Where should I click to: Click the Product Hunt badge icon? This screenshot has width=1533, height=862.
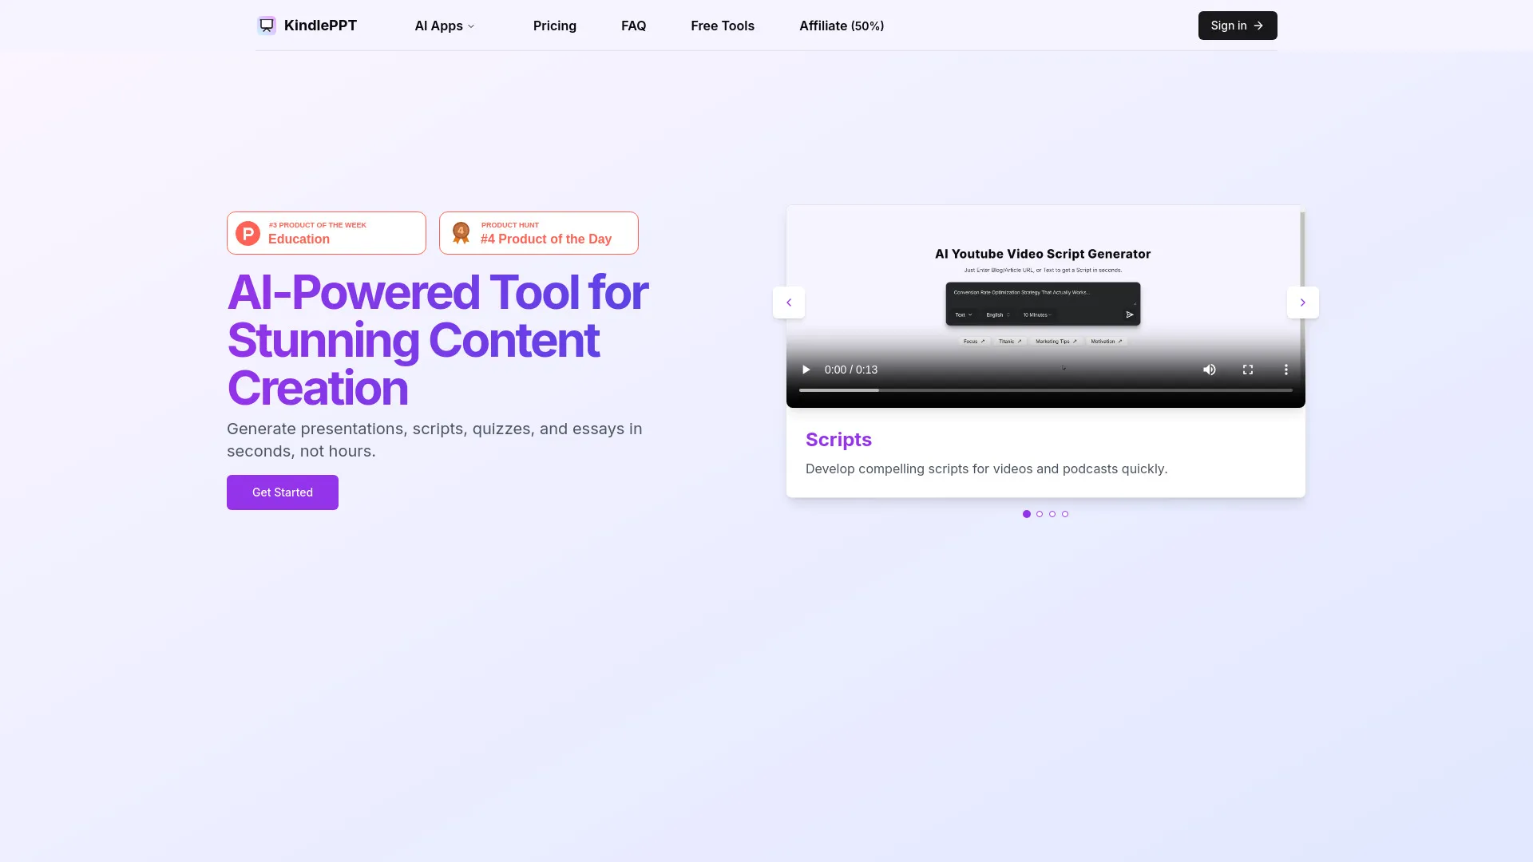(x=247, y=233)
